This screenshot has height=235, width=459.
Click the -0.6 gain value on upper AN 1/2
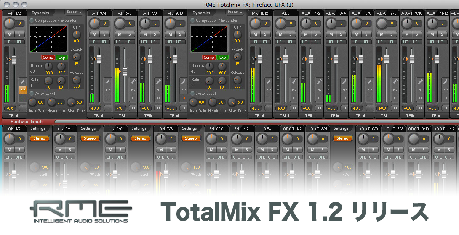click(10, 108)
